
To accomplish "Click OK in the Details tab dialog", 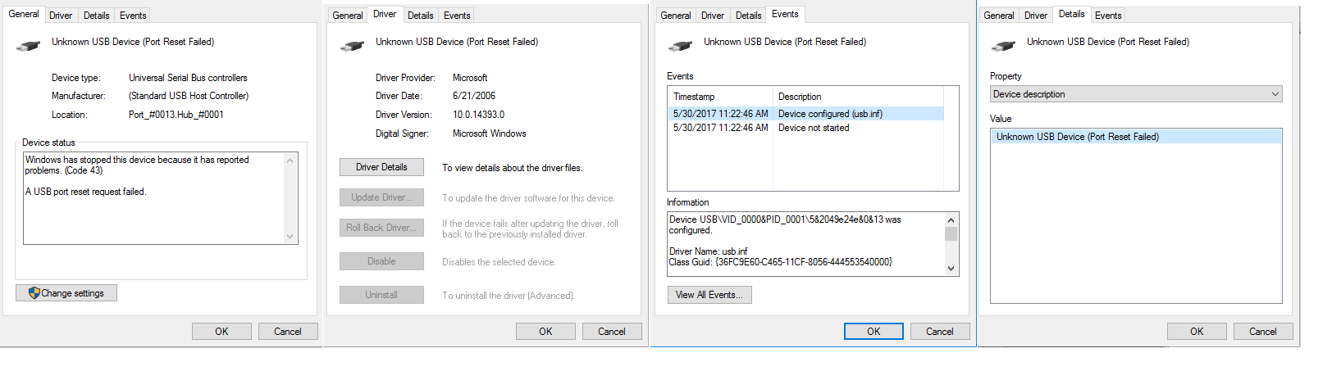I will 1197,332.
